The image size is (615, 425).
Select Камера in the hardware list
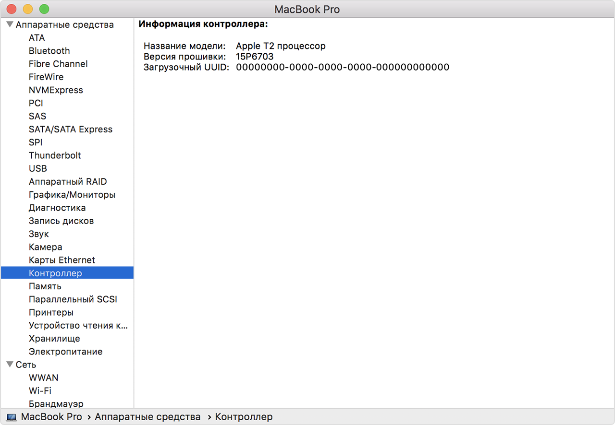(45, 247)
